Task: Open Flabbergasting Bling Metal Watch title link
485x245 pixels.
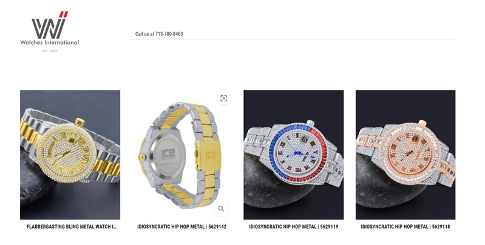Action: click(x=72, y=226)
